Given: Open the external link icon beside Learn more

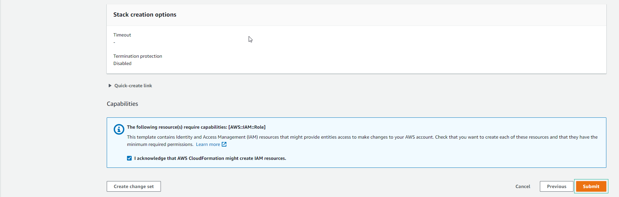Looking at the screenshot, I should 224,144.
